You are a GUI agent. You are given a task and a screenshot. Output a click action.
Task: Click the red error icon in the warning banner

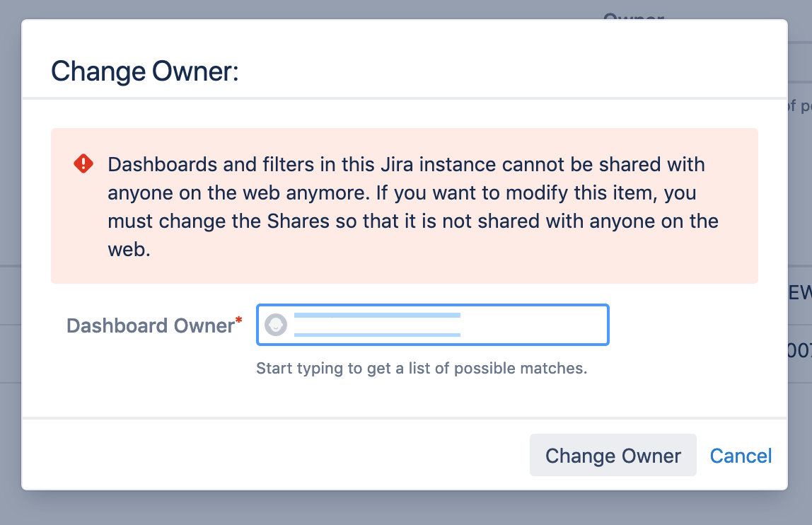tap(83, 163)
